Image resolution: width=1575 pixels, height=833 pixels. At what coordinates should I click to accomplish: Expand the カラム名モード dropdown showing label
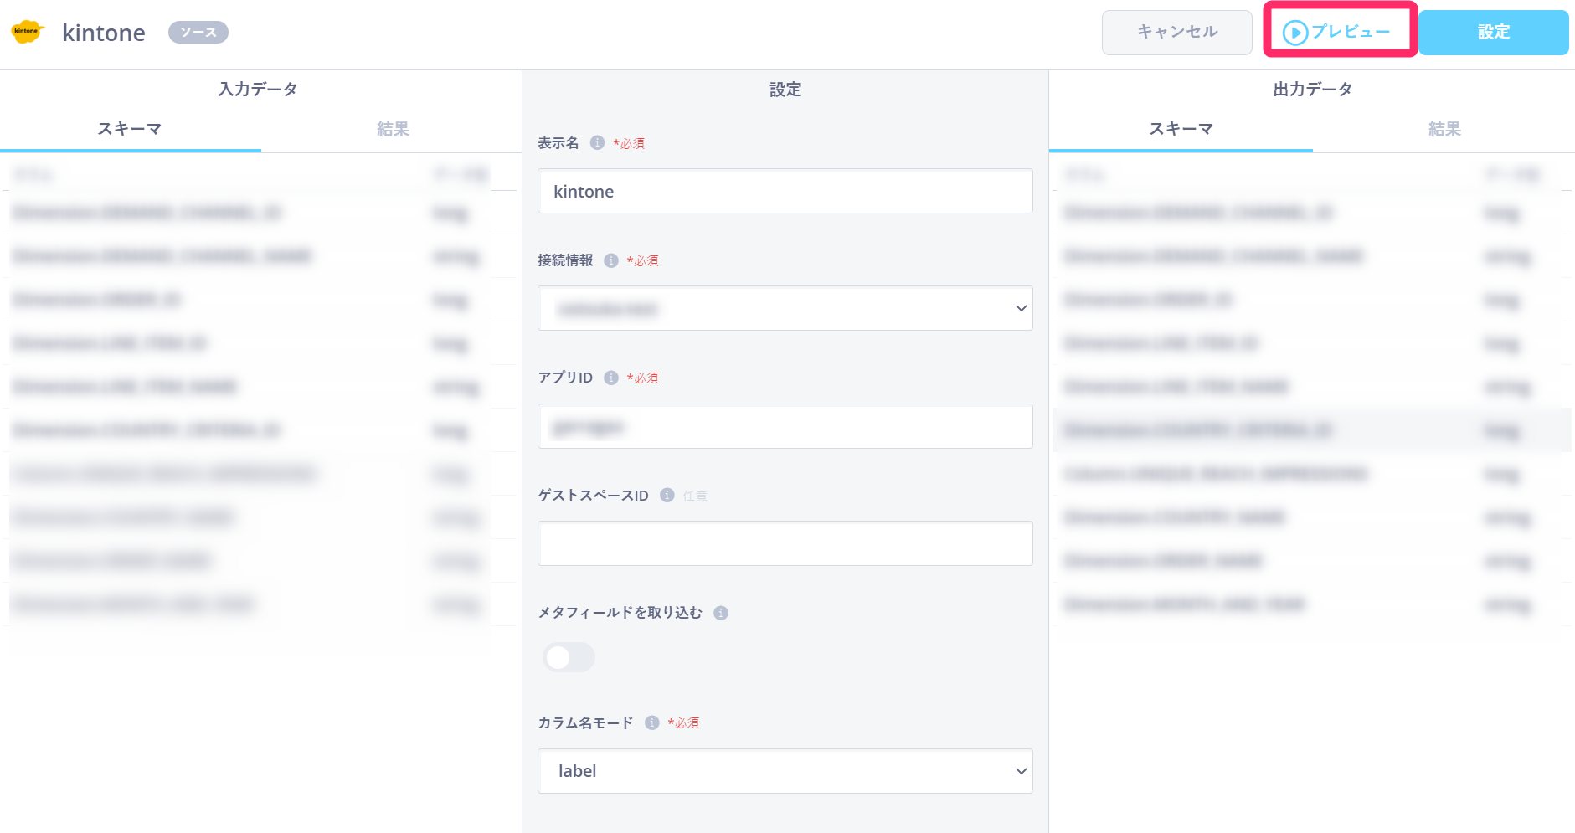785,771
